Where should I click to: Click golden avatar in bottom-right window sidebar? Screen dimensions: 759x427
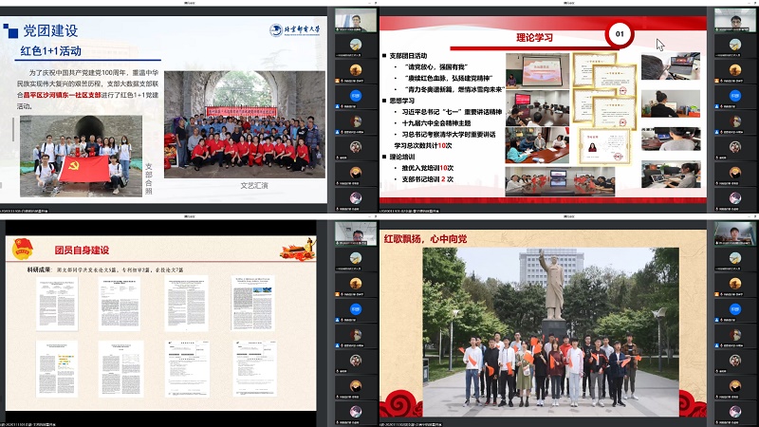735,283
